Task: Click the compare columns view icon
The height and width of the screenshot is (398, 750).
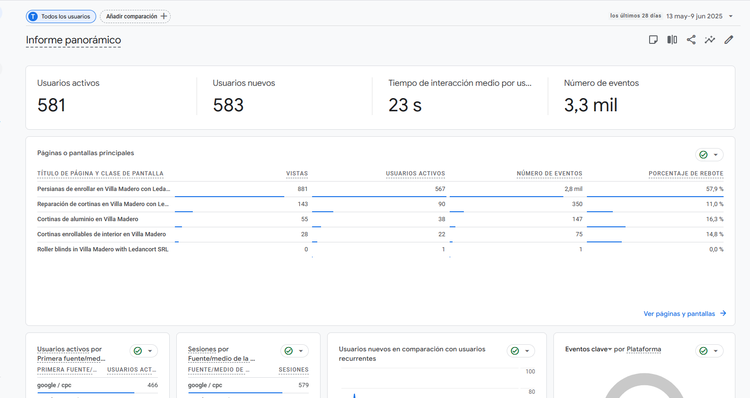Action: coord(672,40)
